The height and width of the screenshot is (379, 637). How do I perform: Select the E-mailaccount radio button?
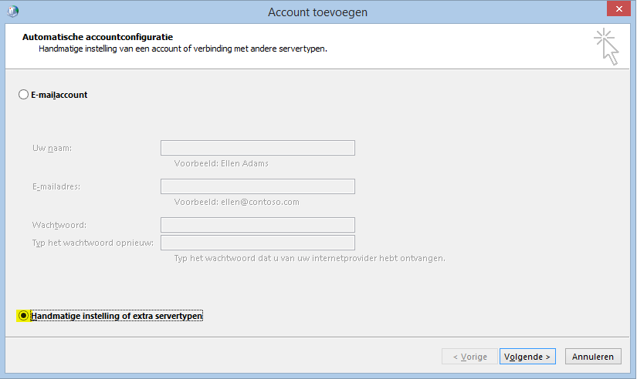(23, 95)
